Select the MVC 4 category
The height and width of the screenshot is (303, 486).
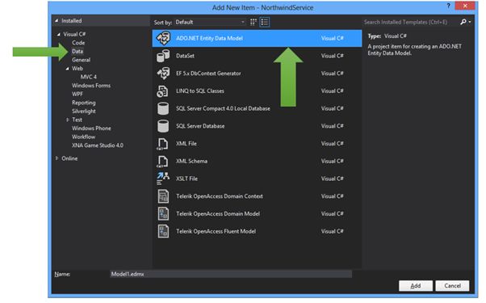[x=88, y=77]
